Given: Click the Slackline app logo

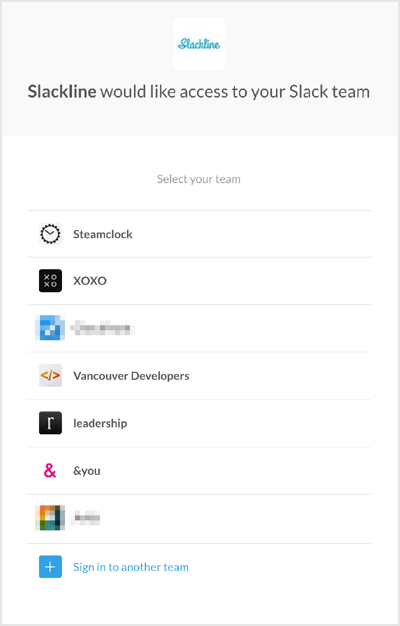Looking at the screenshot, I should 198,44.
